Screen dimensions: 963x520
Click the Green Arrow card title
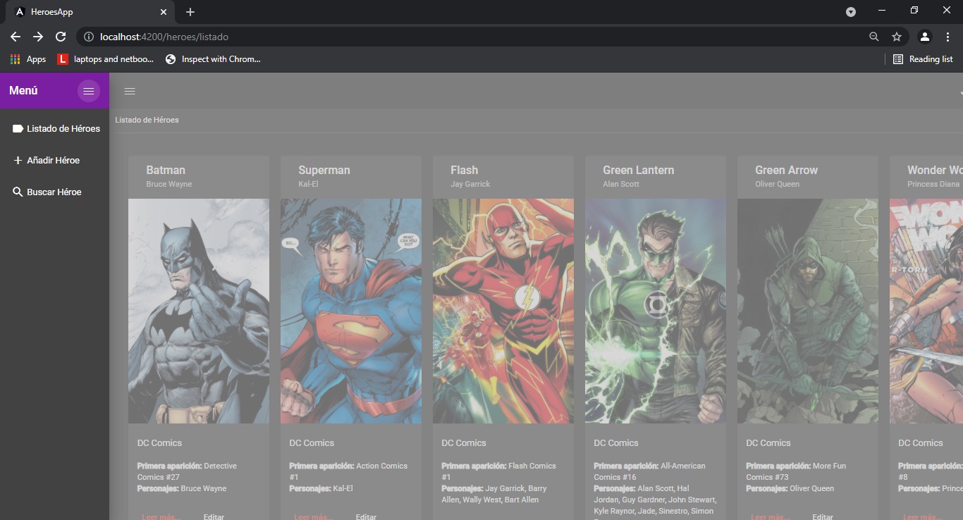[787, 170]
